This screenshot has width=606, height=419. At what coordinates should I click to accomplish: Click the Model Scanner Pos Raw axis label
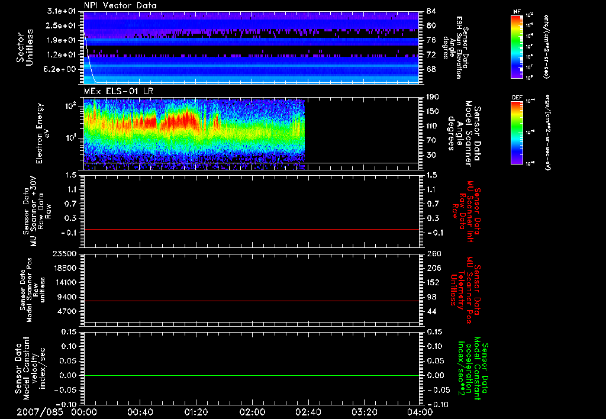click(33, 290)
